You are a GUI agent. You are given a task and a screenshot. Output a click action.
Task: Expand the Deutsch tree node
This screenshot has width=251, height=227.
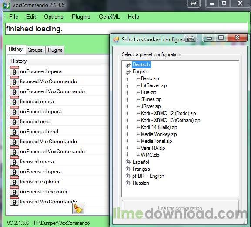pos(127,64)
